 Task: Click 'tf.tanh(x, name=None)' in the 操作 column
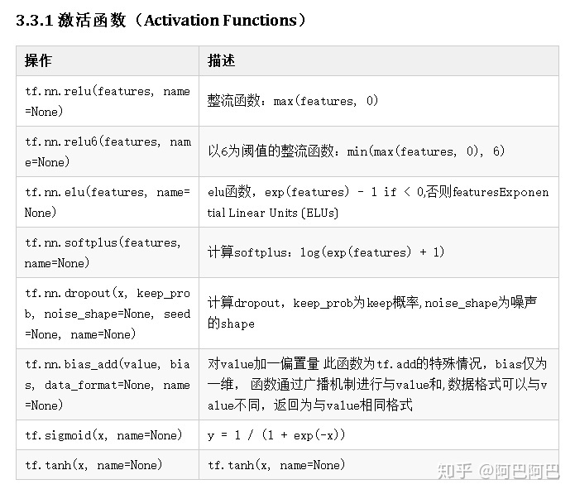(x=108, y=465)
